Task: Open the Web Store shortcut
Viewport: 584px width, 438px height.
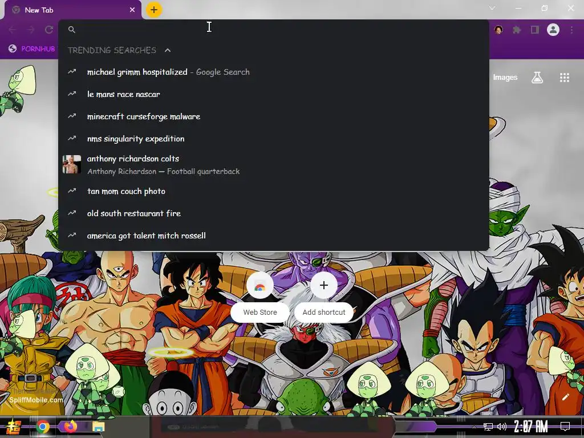Action: click(x=260, y=296)
